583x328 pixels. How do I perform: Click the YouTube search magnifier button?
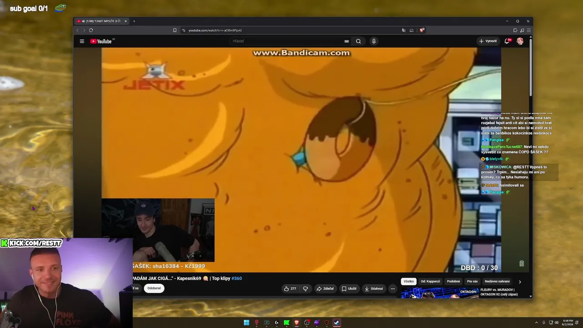point(358,41)
